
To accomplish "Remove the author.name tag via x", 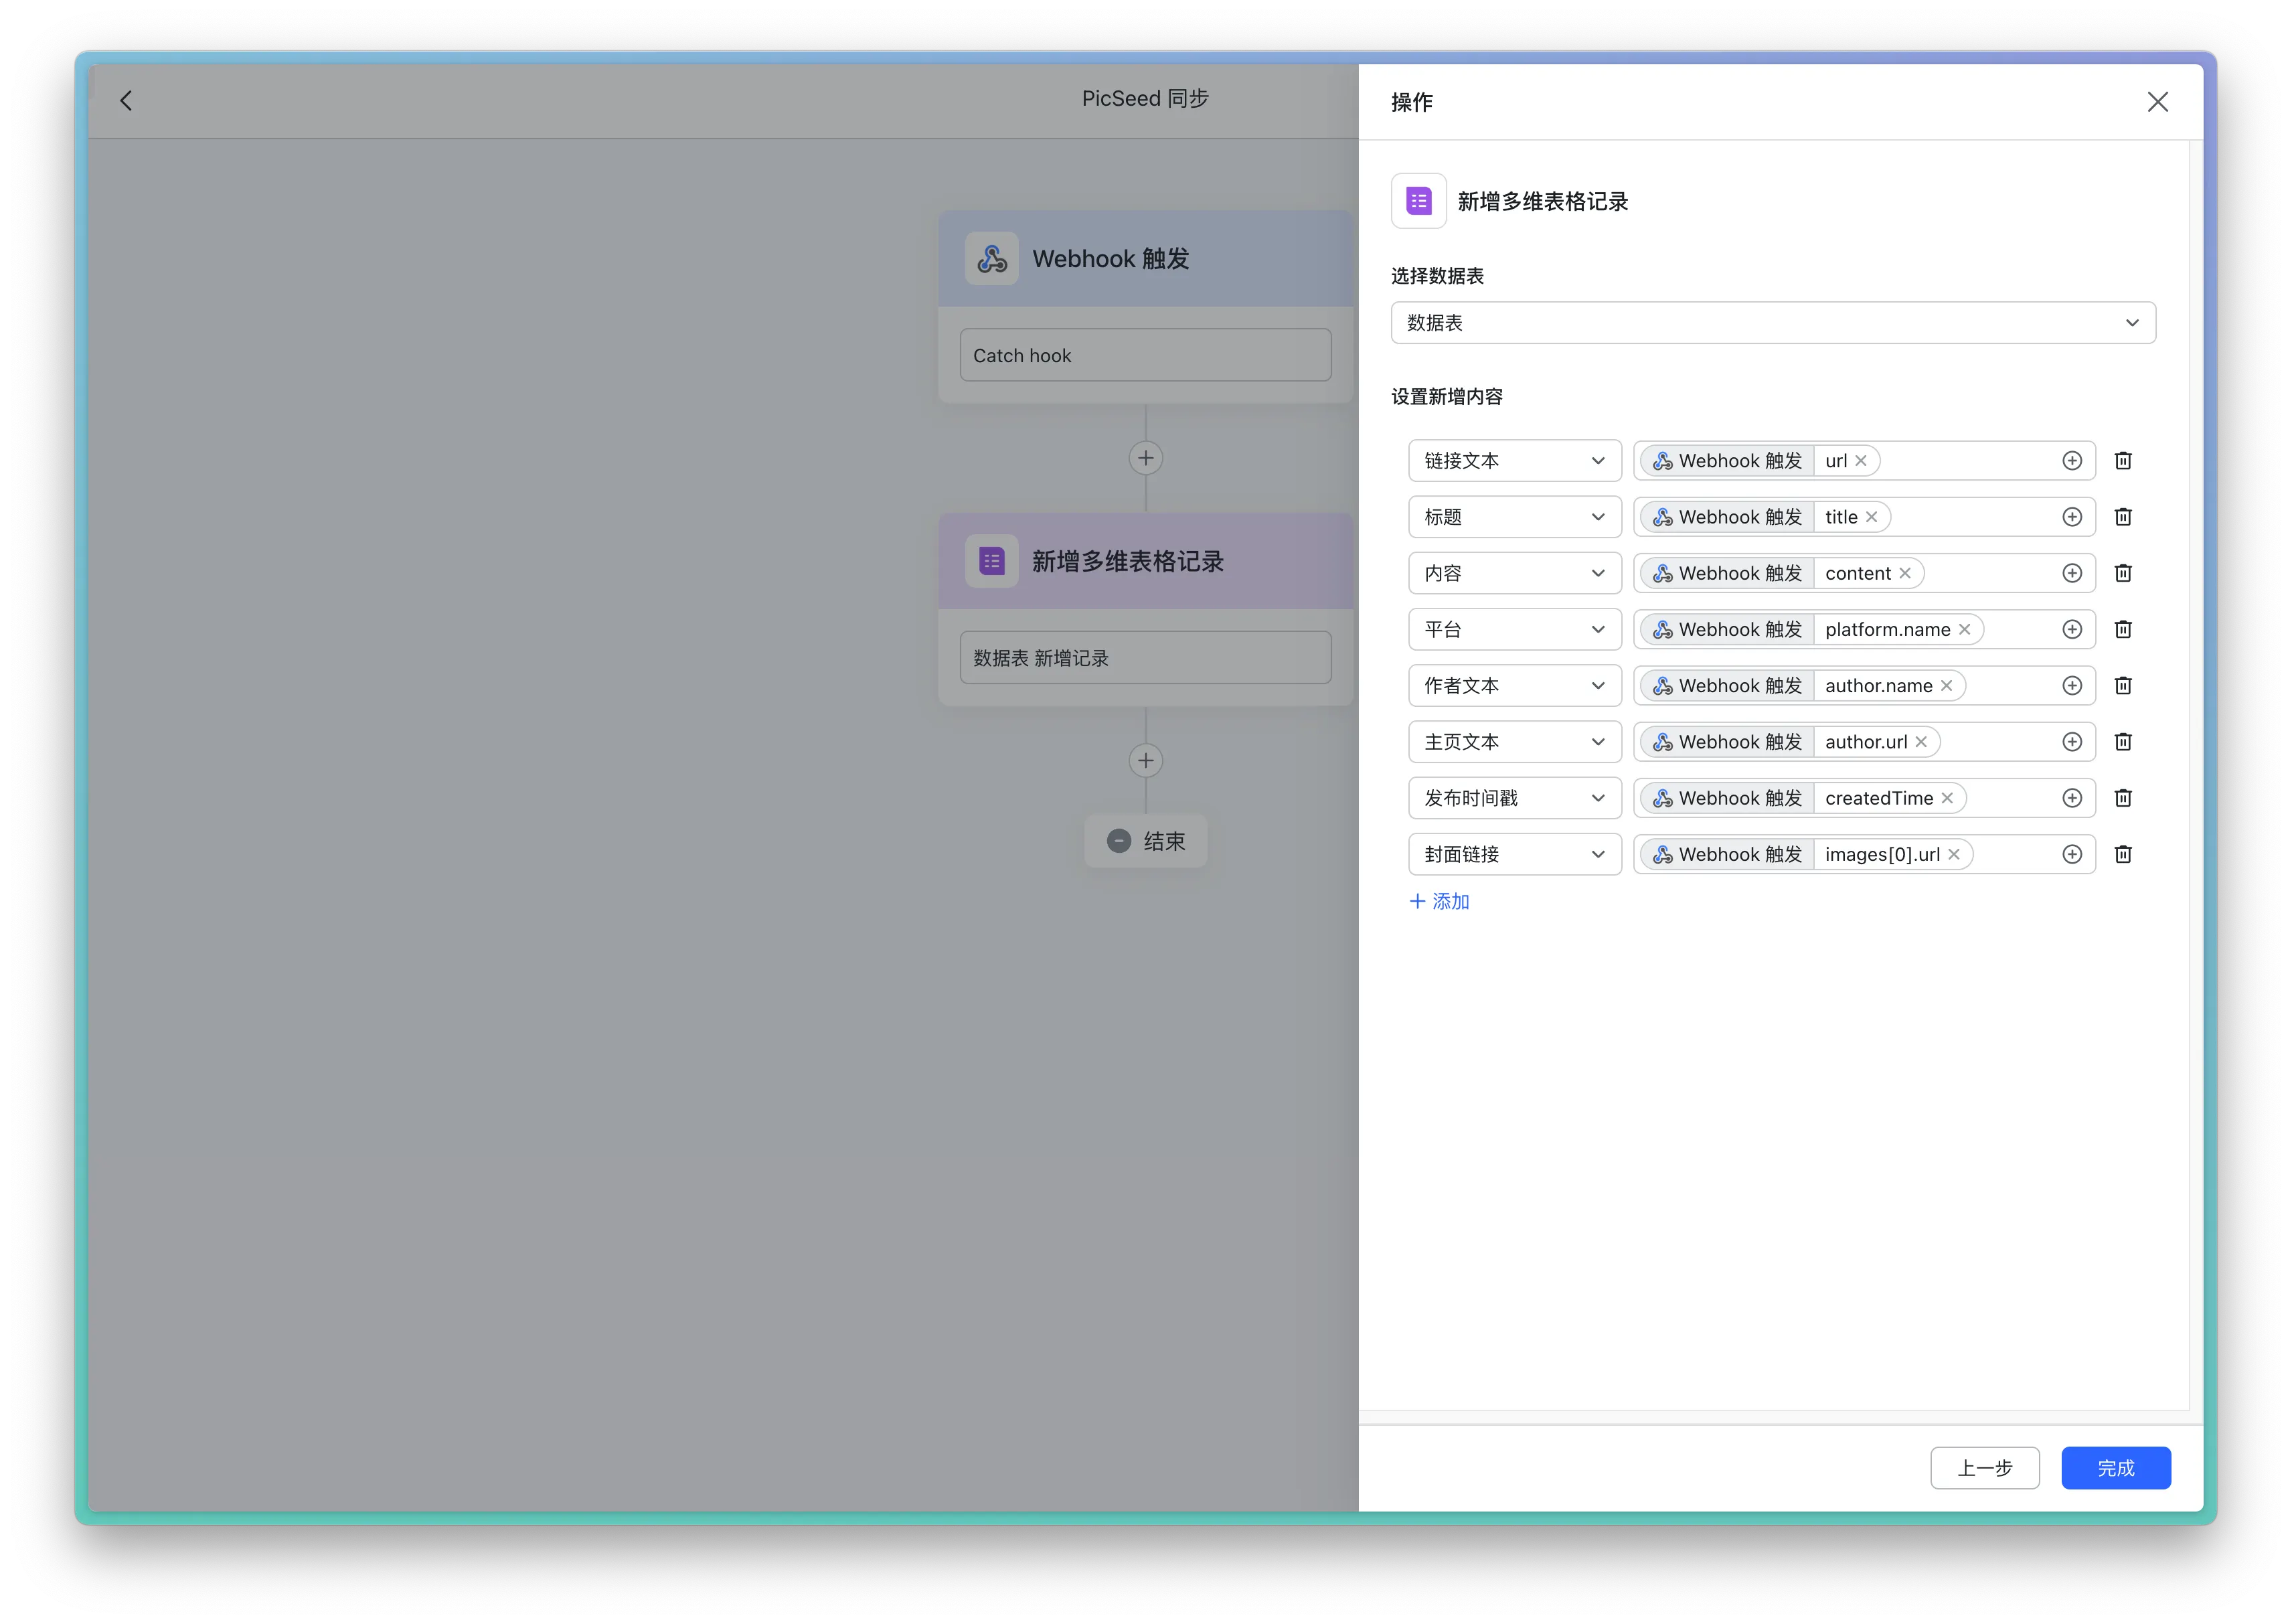I will 1946,686.
